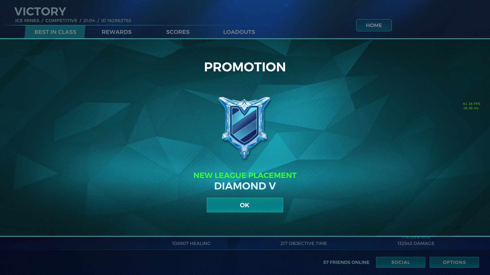Click the New League Placement text
Image resolution: width=490 pixels, height=275 pixels.
coord(245,175)
